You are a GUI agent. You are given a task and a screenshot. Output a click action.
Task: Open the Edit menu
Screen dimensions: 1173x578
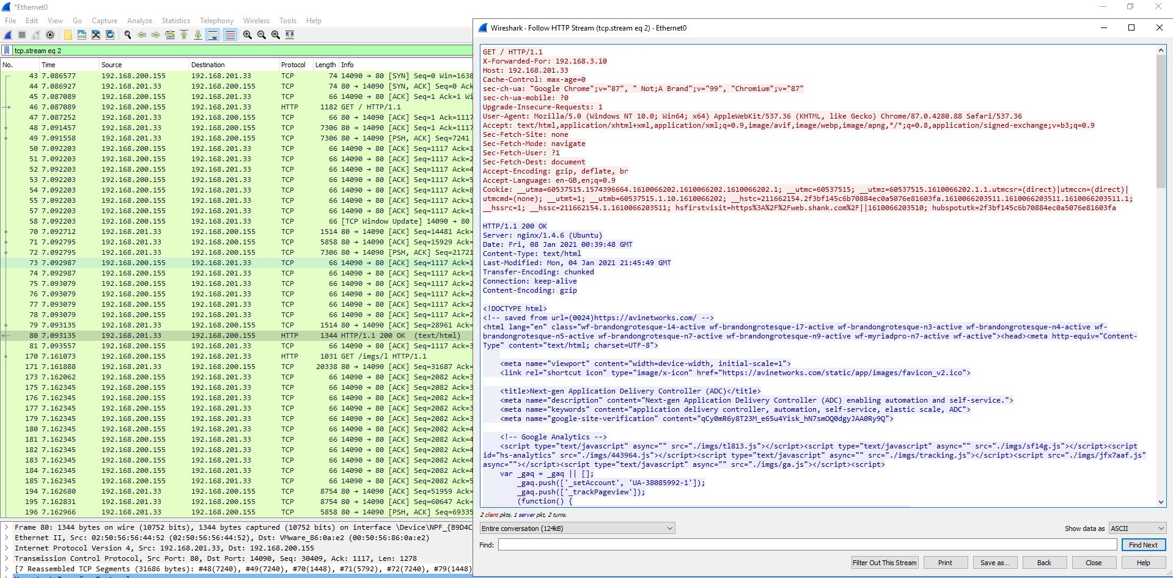pyautogui.click(x=32, y=21)
